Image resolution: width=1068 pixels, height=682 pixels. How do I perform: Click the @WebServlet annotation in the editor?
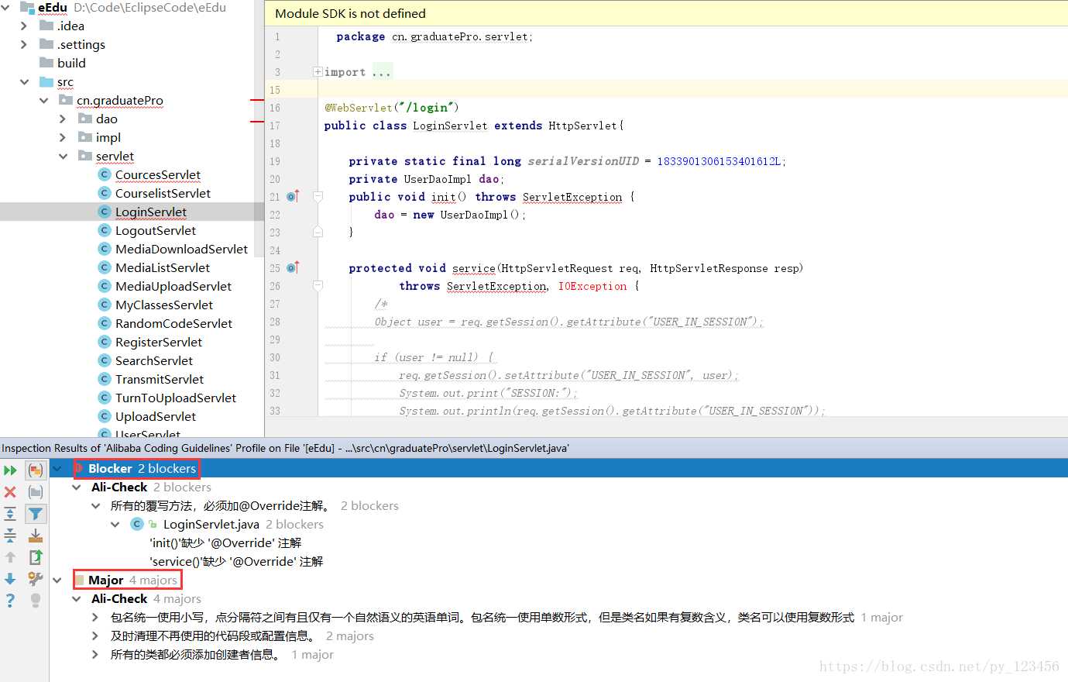click(x=359, y=108)
